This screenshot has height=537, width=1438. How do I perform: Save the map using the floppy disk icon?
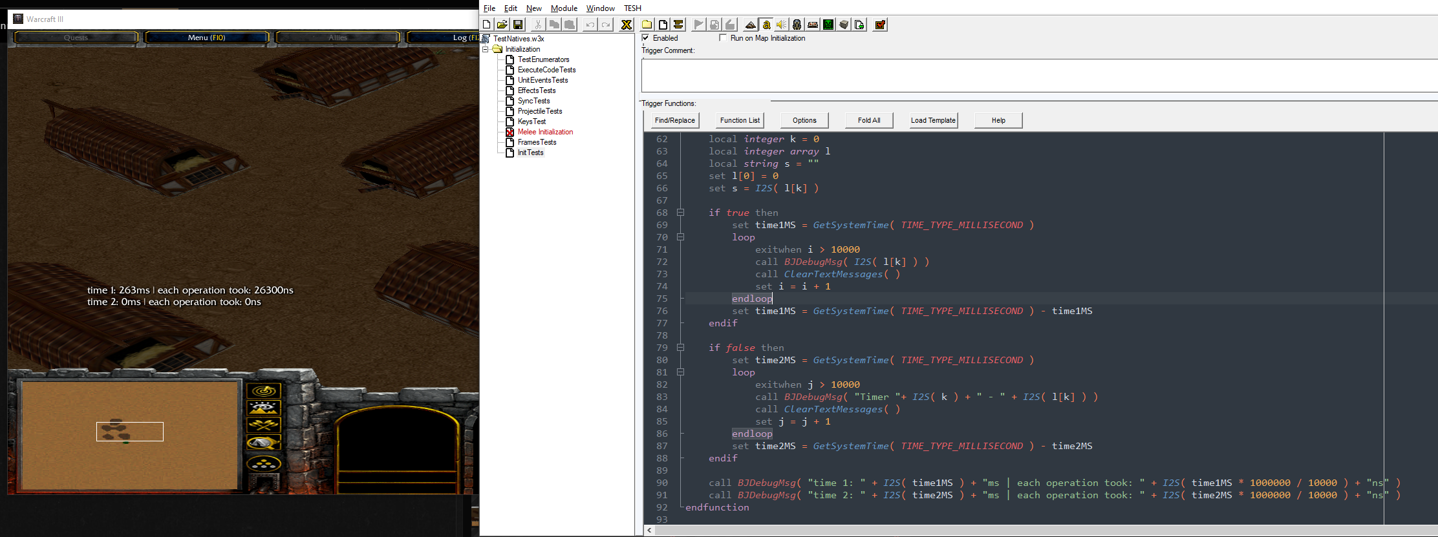[x=518, y=25]
